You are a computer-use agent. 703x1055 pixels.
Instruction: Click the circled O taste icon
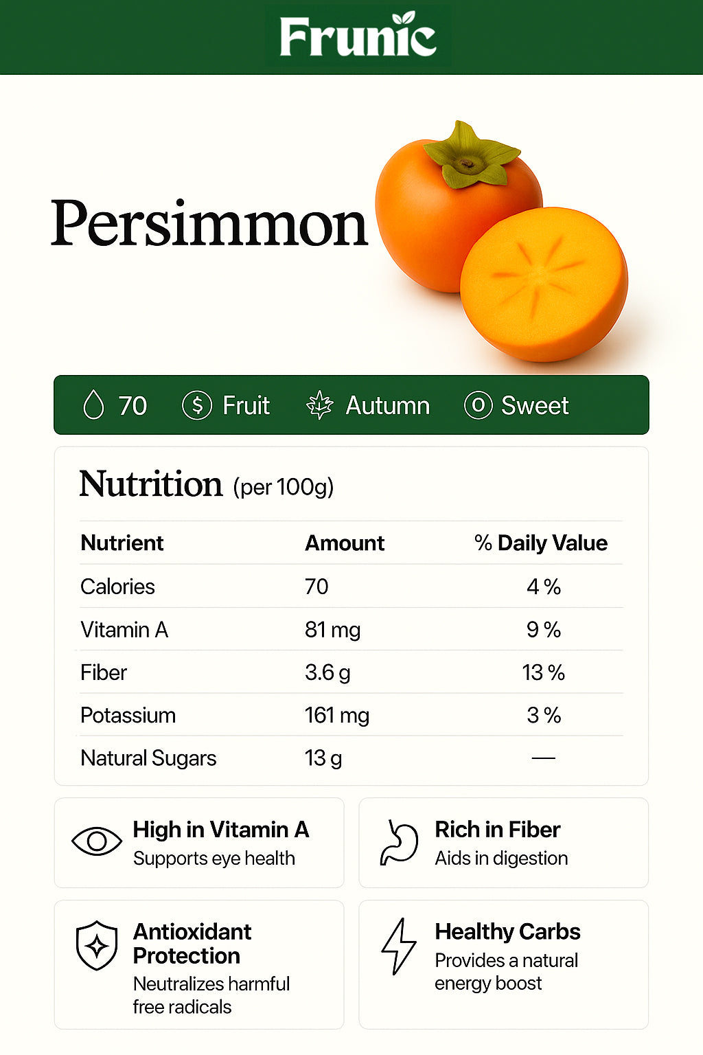(478, 405)
